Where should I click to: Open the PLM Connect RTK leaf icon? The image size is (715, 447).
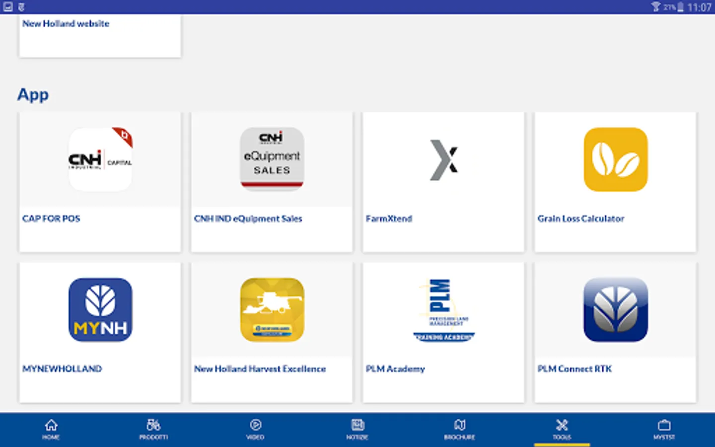[616, 310]
